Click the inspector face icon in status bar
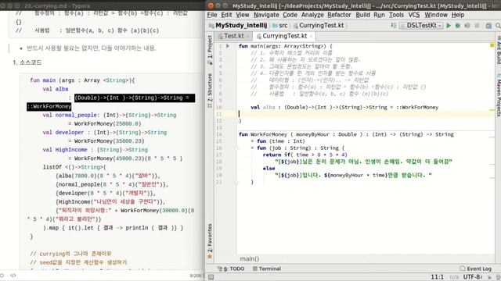 click(498, 277)
